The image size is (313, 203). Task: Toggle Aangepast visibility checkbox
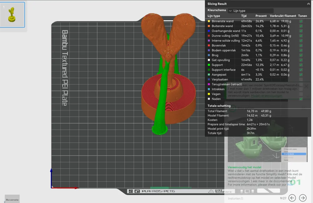click(301, 74)
